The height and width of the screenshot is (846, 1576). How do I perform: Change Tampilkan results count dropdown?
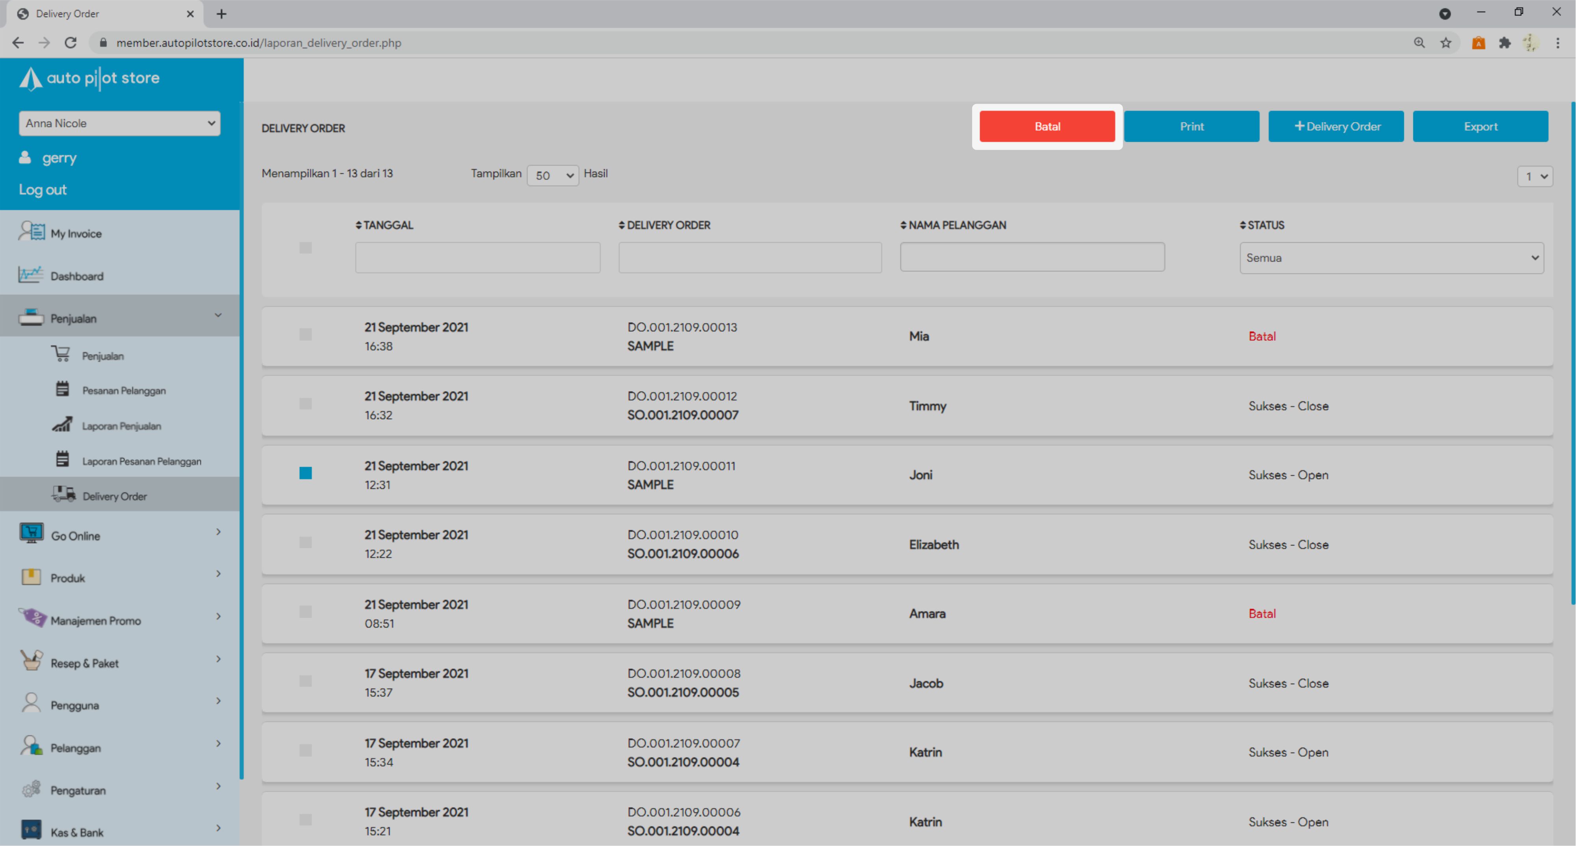click(553, 176)
